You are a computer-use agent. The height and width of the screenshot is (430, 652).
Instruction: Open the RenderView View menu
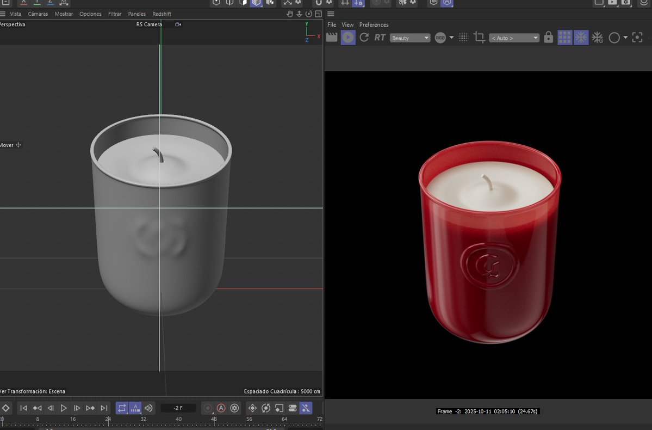(x=347, y=24)
